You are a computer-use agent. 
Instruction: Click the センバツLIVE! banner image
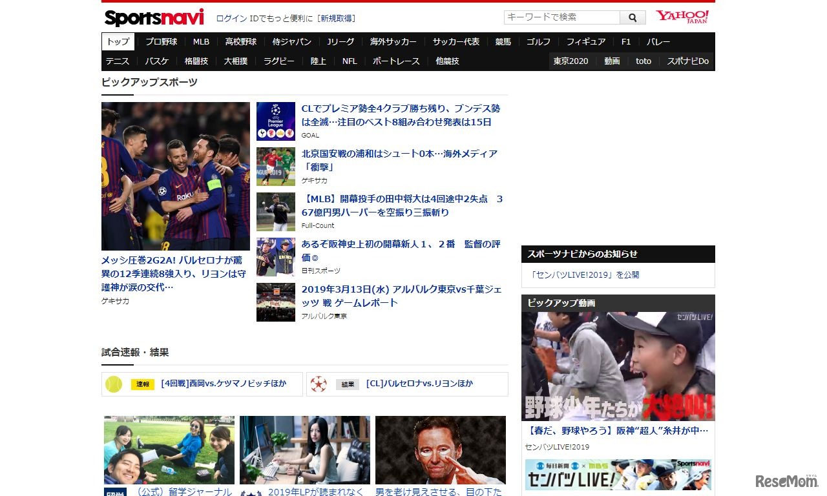coord(618,475)
